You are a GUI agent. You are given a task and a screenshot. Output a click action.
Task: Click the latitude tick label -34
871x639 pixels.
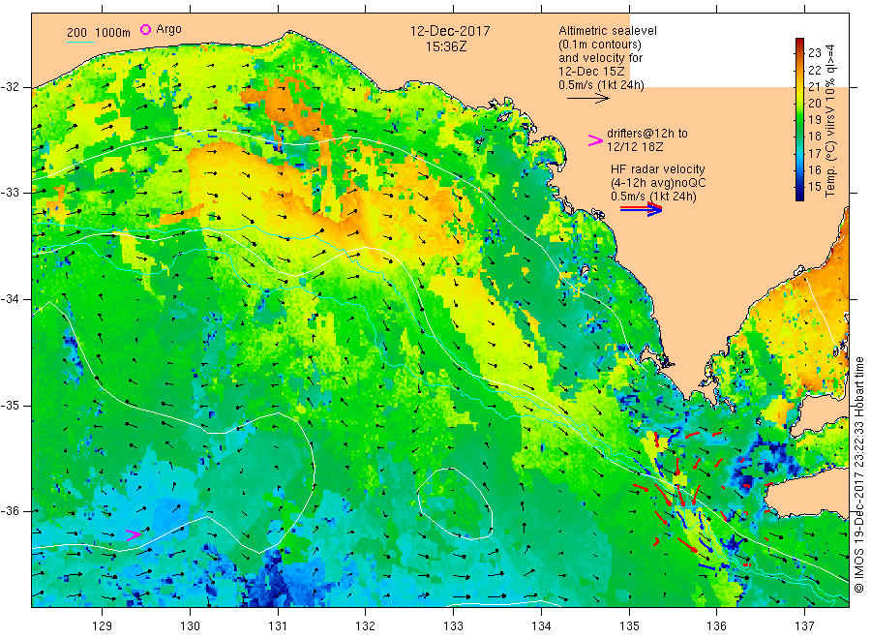click(10, 299)
